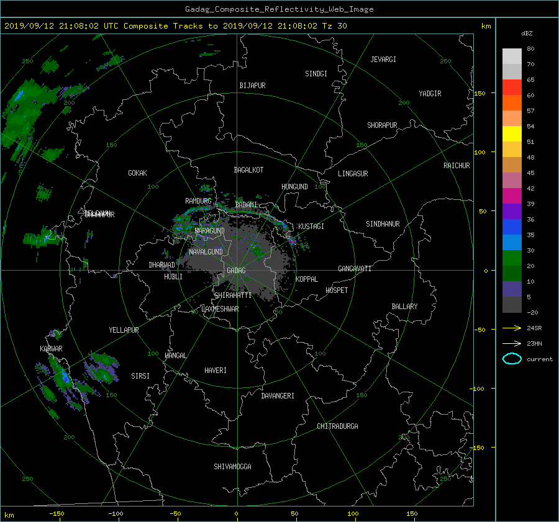Click the KOPPAL city label
Viewport: 559px width, 522px height.
pos(307,279)
